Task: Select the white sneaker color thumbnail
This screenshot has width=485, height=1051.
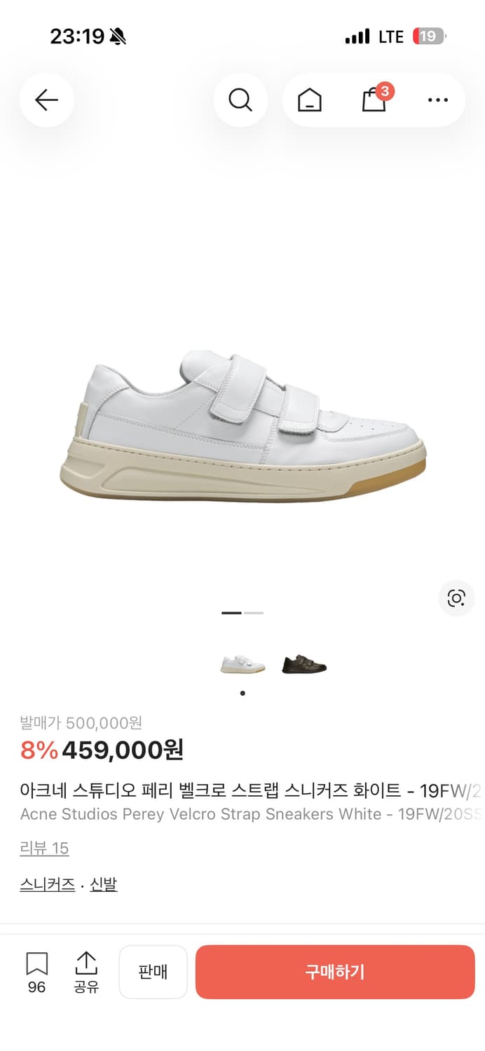Action: pos(242,664)
